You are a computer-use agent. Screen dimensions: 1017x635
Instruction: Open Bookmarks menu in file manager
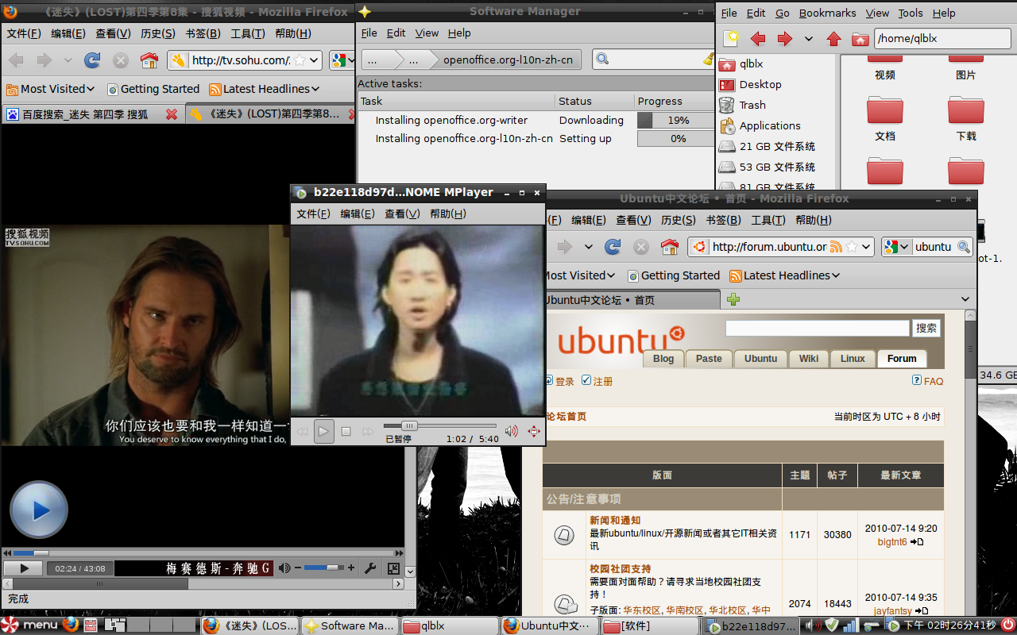pyautogui.click(x=827, y=13)
